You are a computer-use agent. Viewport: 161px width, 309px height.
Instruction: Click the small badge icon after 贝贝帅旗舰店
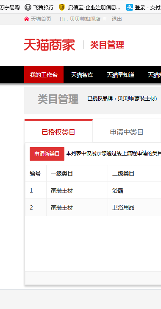point(105,19)
